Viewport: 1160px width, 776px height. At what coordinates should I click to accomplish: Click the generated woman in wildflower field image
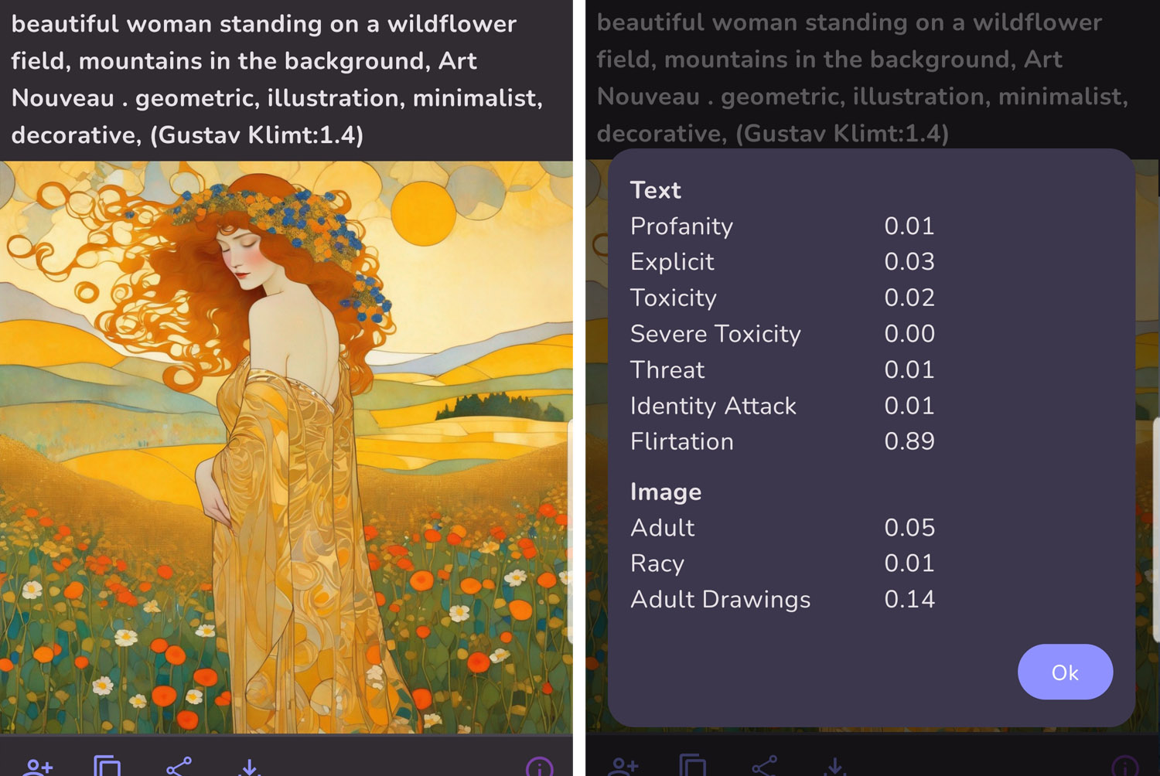point(286,447)
